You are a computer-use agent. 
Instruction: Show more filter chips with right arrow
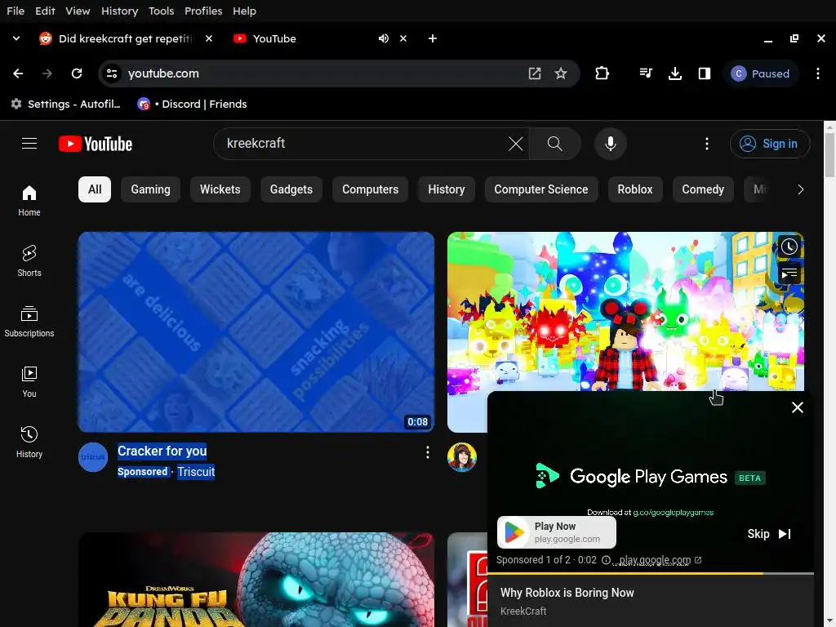[800, 189]
